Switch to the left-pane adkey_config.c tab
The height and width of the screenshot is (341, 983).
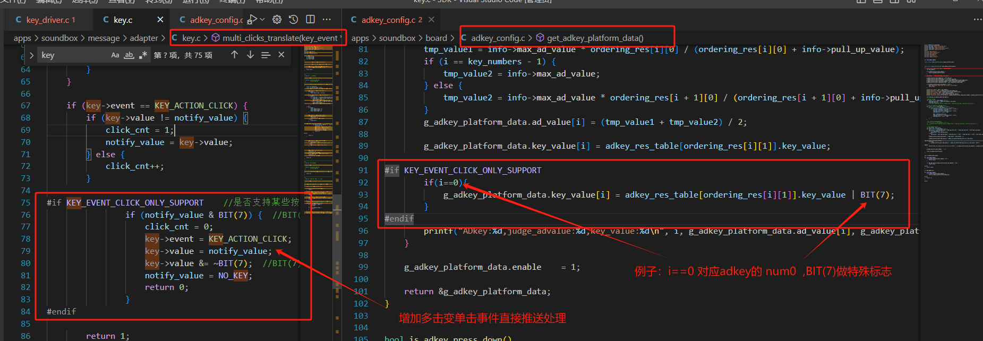tap(211, 20)
